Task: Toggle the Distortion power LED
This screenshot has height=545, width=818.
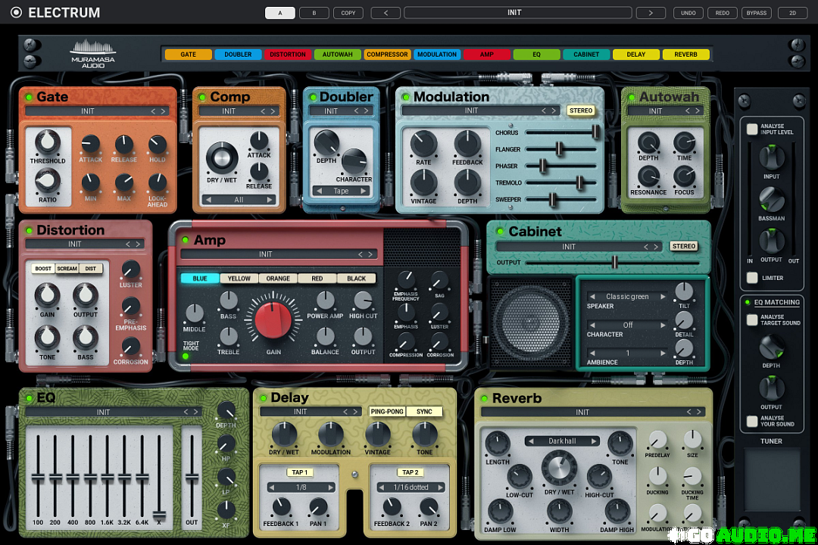Action: 30,230
